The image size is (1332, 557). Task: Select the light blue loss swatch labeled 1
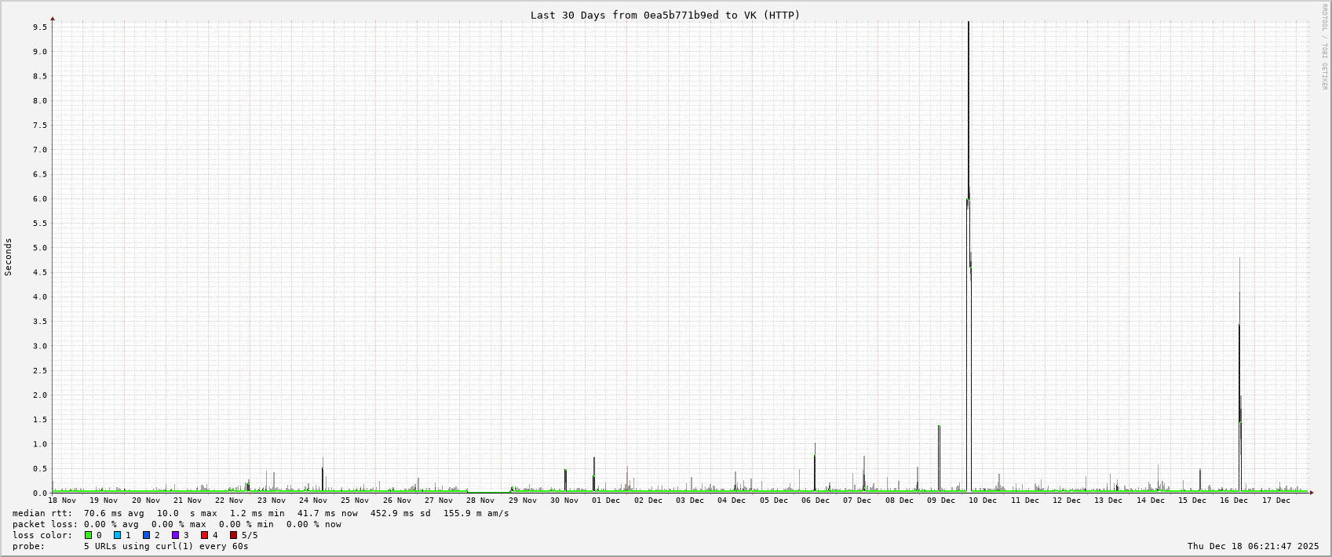point(117,535)
